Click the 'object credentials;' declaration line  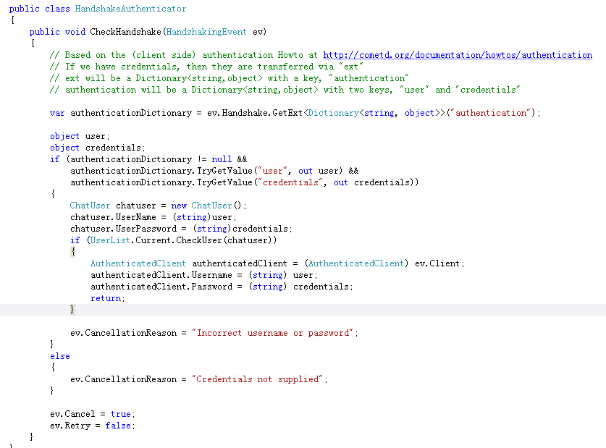click(x=98, y=148)
